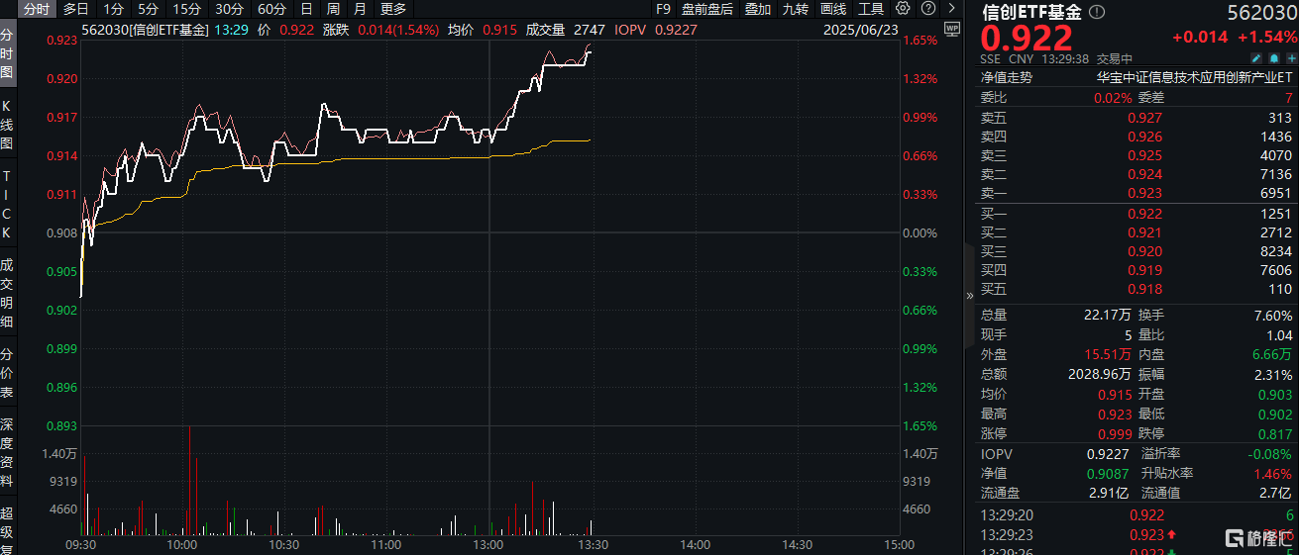Click 换手 value 7.60%
1299x555 pixels.
coord(1273,316)
